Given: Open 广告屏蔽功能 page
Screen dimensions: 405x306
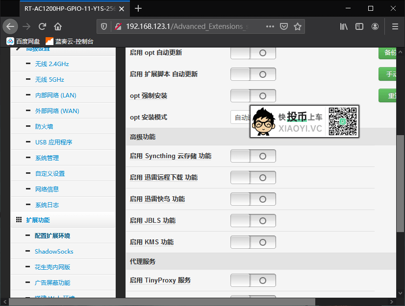Looking at the screenshot, I should tap(52, 283).
